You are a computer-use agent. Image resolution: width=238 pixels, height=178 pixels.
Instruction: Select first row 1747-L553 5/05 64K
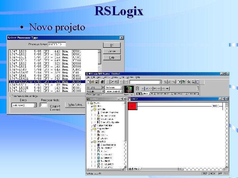[x=54, y=51]
